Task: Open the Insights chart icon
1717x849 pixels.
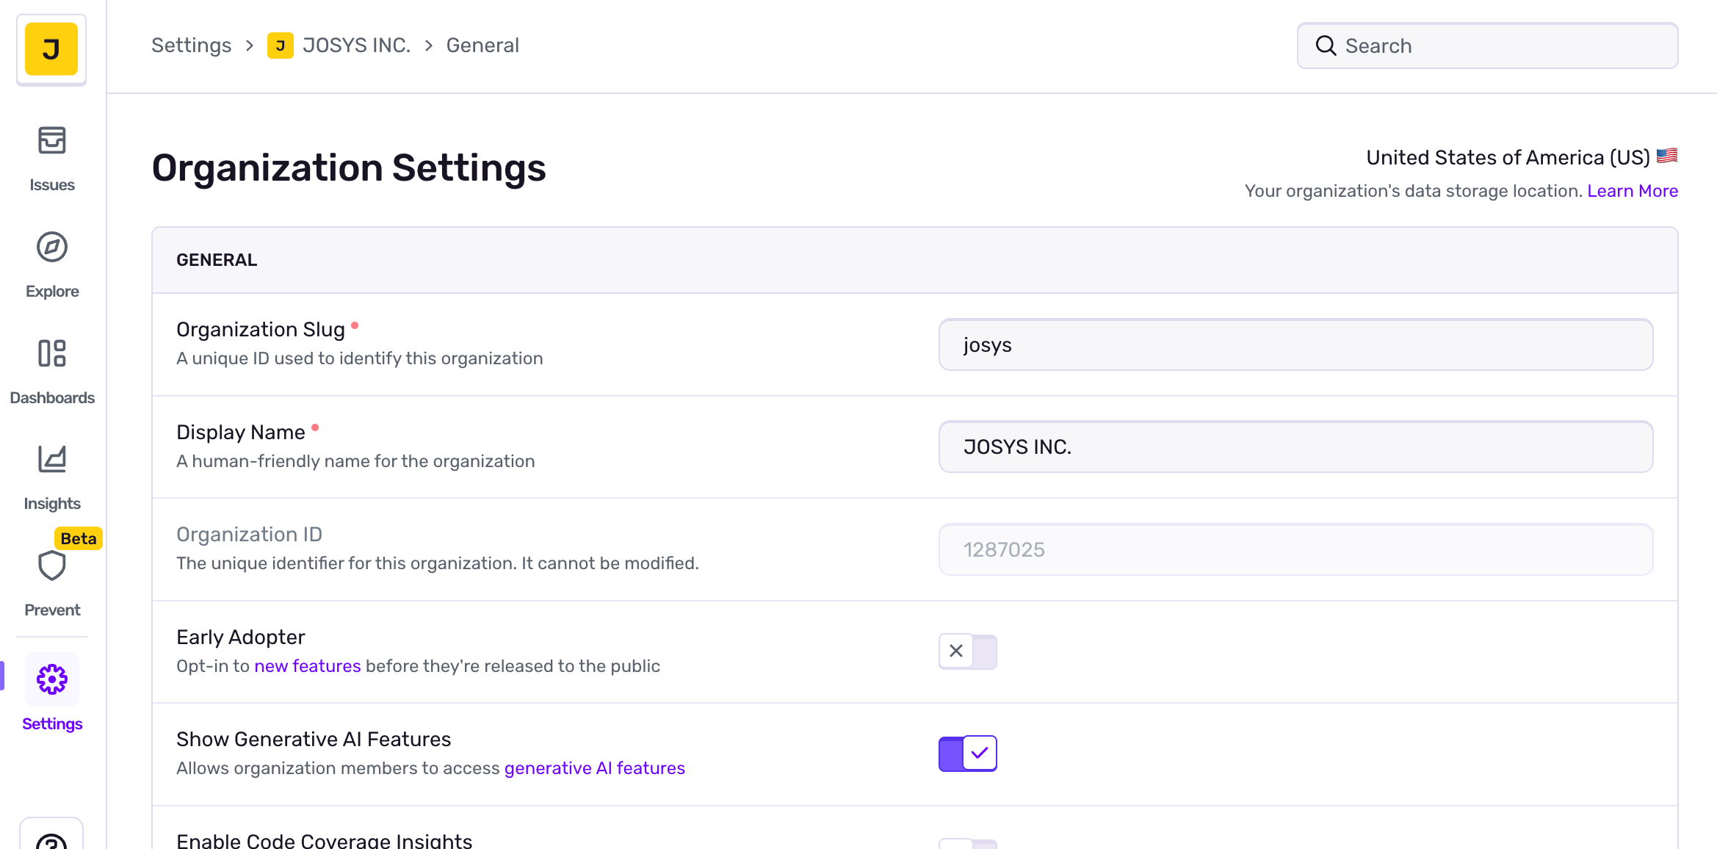Action: click(51, 460)
